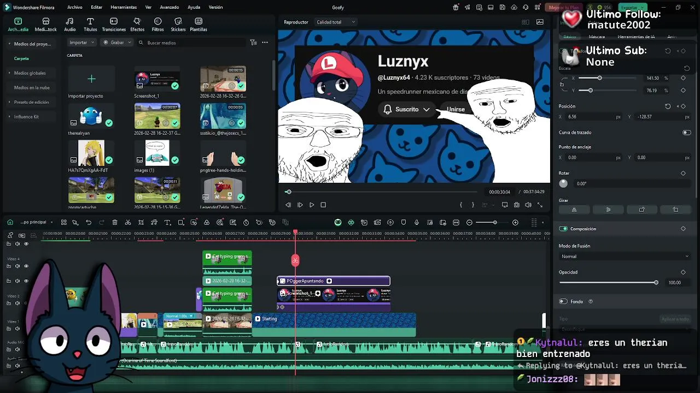Screen dimensions: 700x393
Task: Open the Archivo menu
Action: [75, 7]
